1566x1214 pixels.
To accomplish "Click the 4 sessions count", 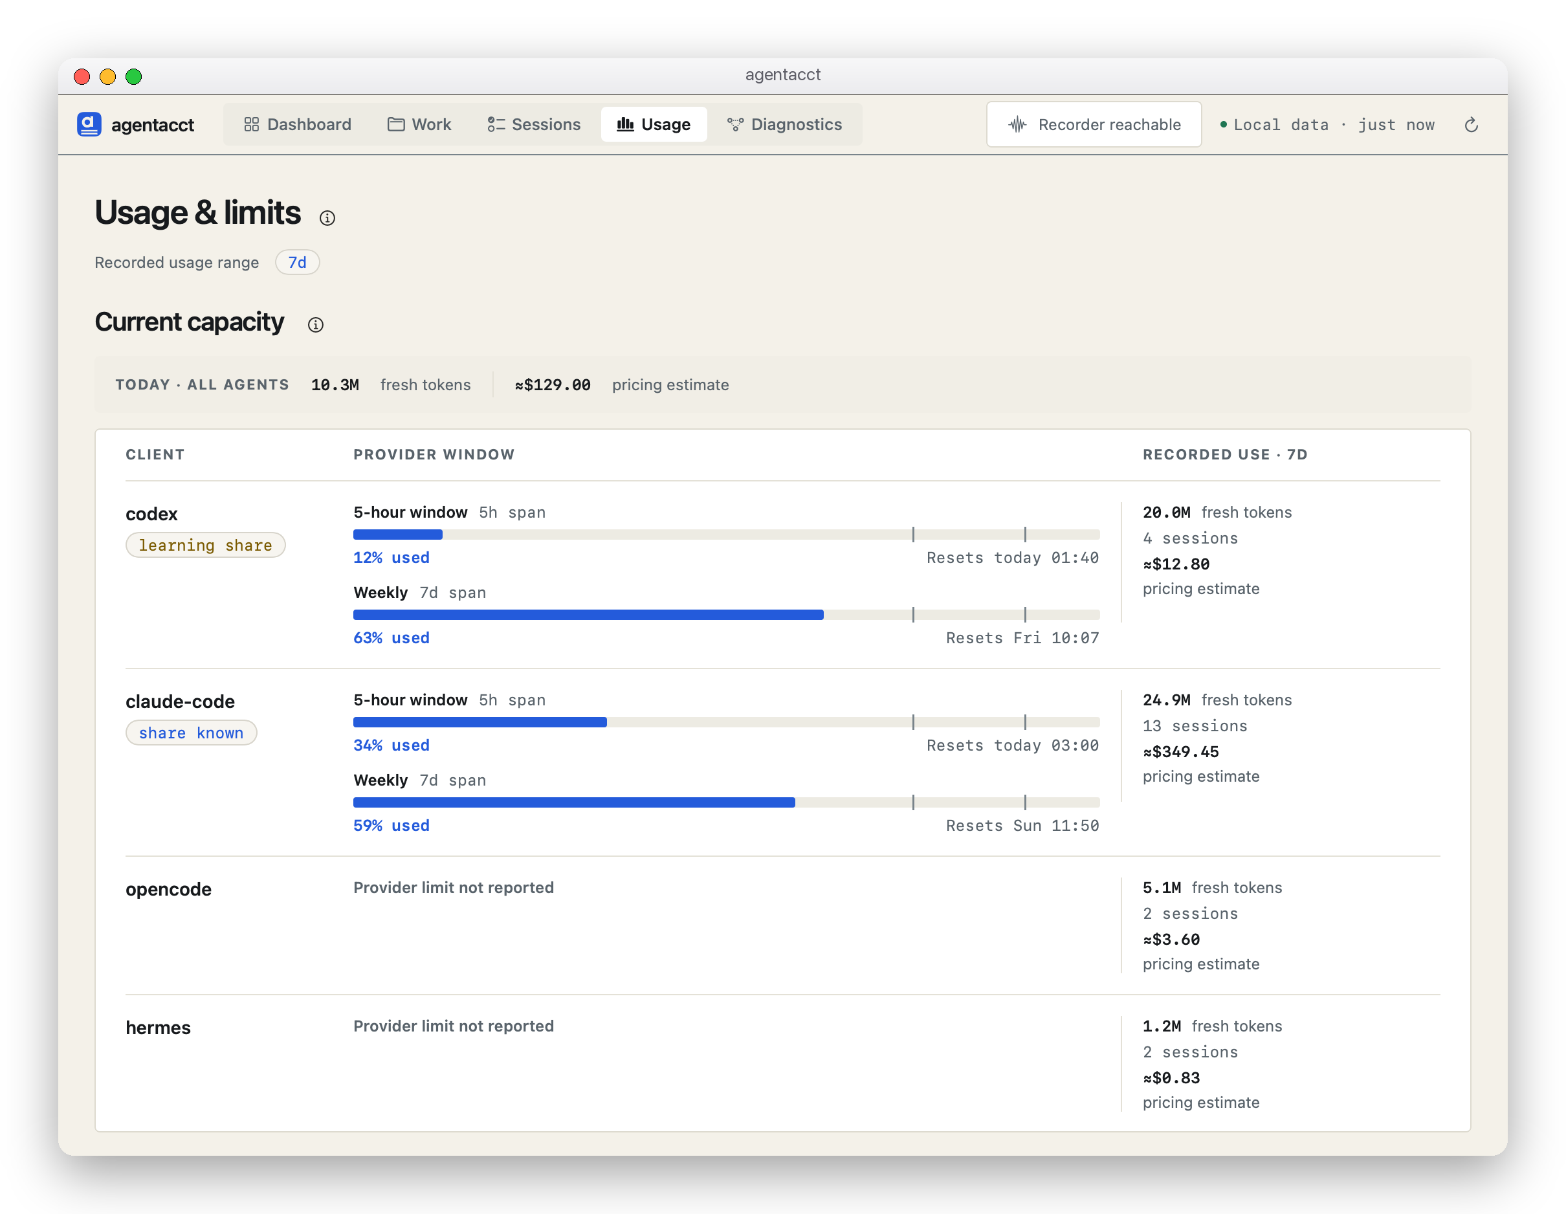I will 1190,538.
